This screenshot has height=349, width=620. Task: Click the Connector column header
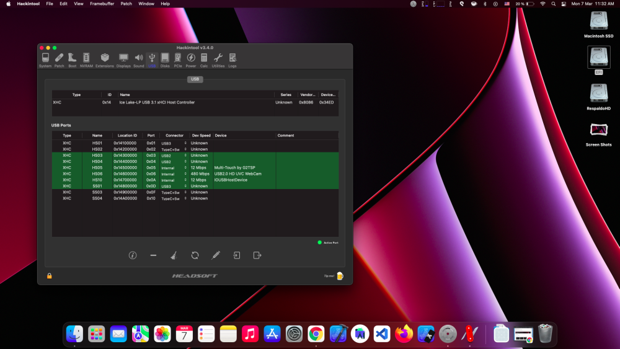(x=174, y=135)
